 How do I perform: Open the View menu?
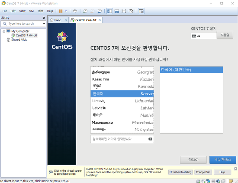[22, 11]
